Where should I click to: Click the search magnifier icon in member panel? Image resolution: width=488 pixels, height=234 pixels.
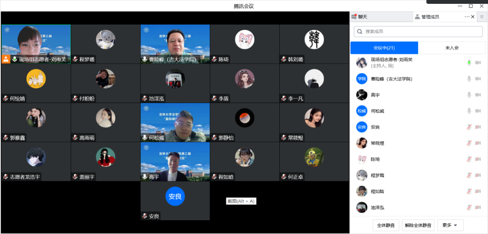[360, 31]
